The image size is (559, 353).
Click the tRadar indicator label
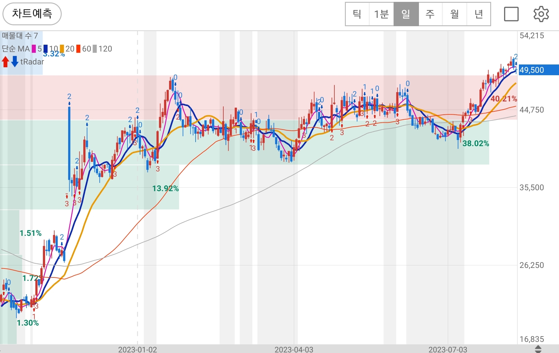click(32, 62)
